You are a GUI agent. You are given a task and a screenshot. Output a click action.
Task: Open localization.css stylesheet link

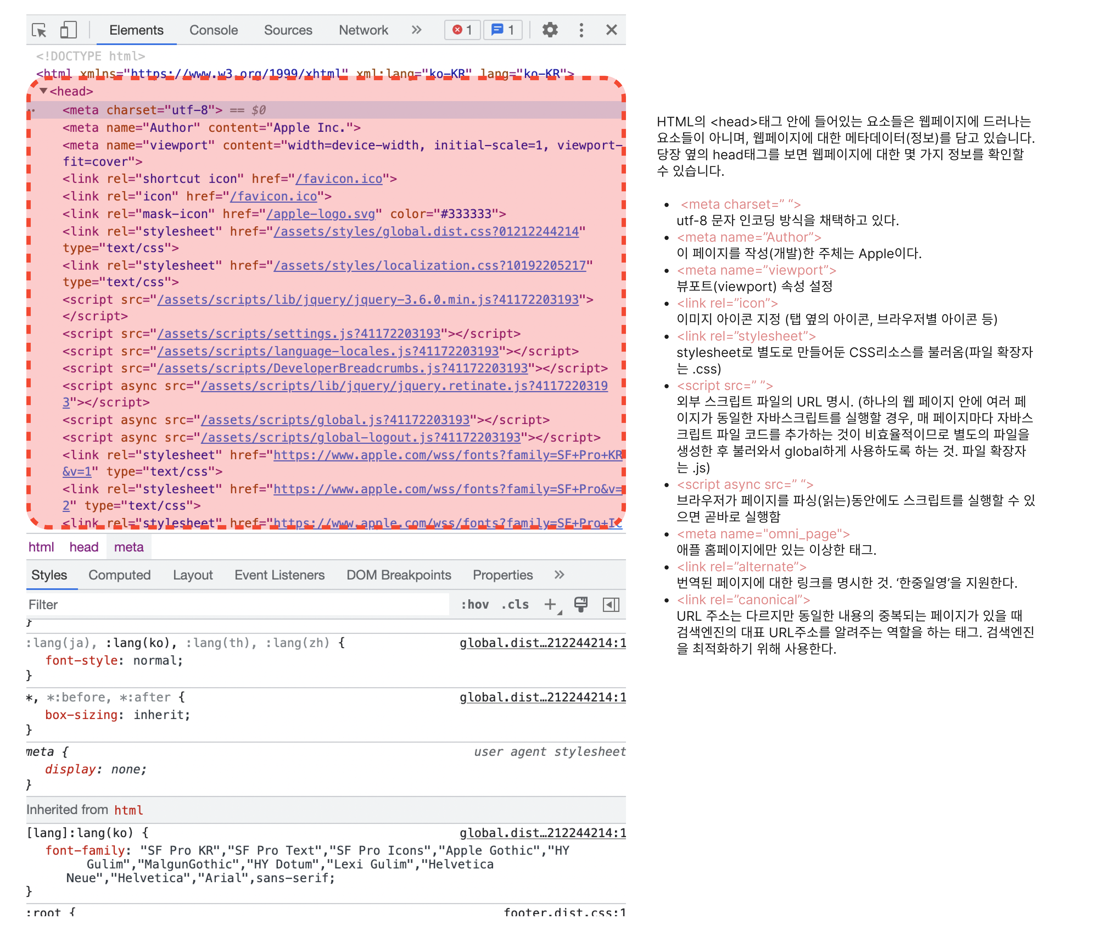click(429, 265)
